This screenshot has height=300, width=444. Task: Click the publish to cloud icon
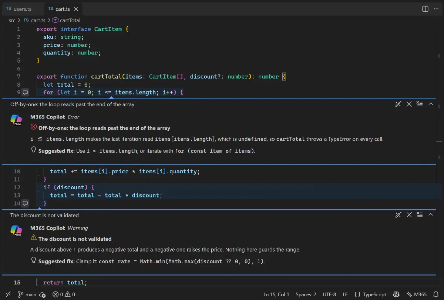(x=43, y=294)
